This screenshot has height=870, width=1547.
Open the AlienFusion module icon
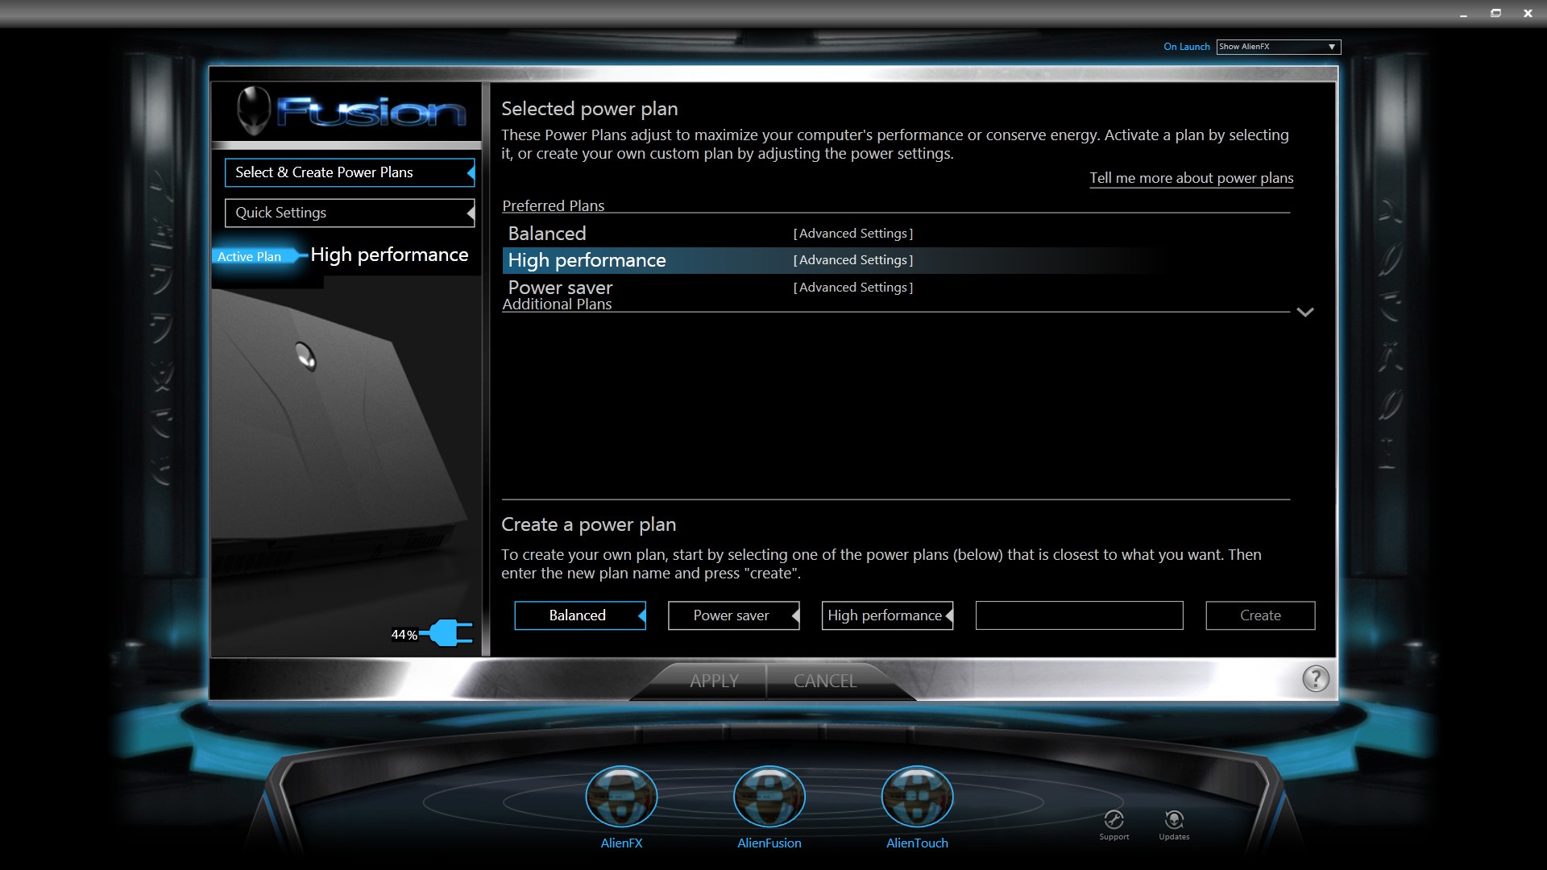pos(769,797)
